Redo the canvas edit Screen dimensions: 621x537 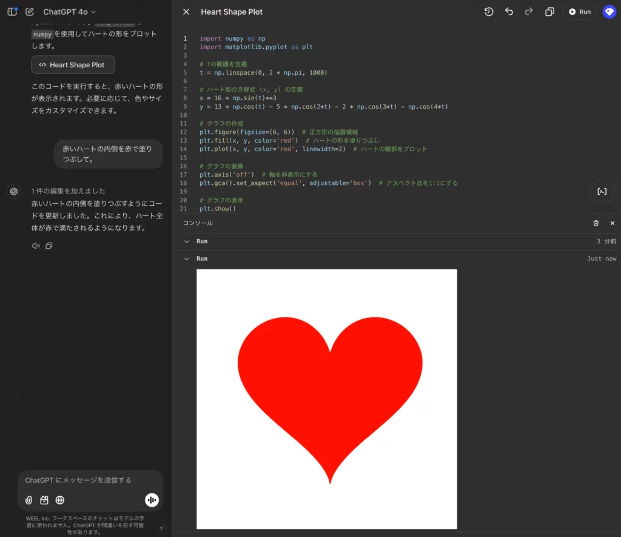[529, 12]
